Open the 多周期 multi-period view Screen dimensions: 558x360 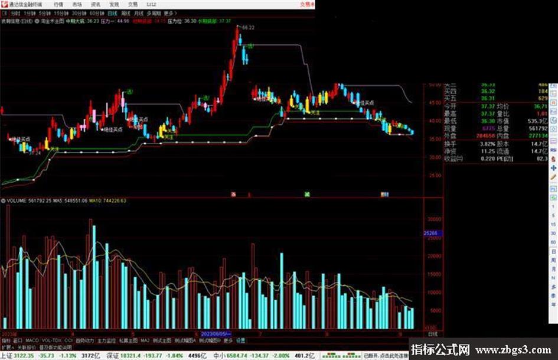(154, 14)
